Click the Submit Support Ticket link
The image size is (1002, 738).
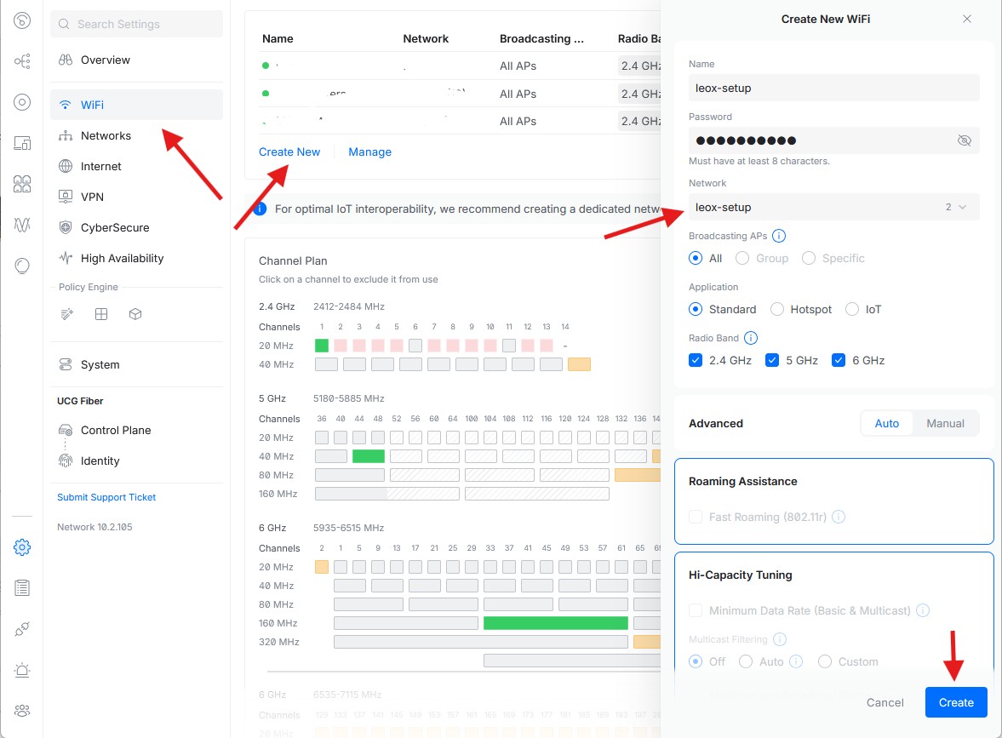click(x=106, y=496)
